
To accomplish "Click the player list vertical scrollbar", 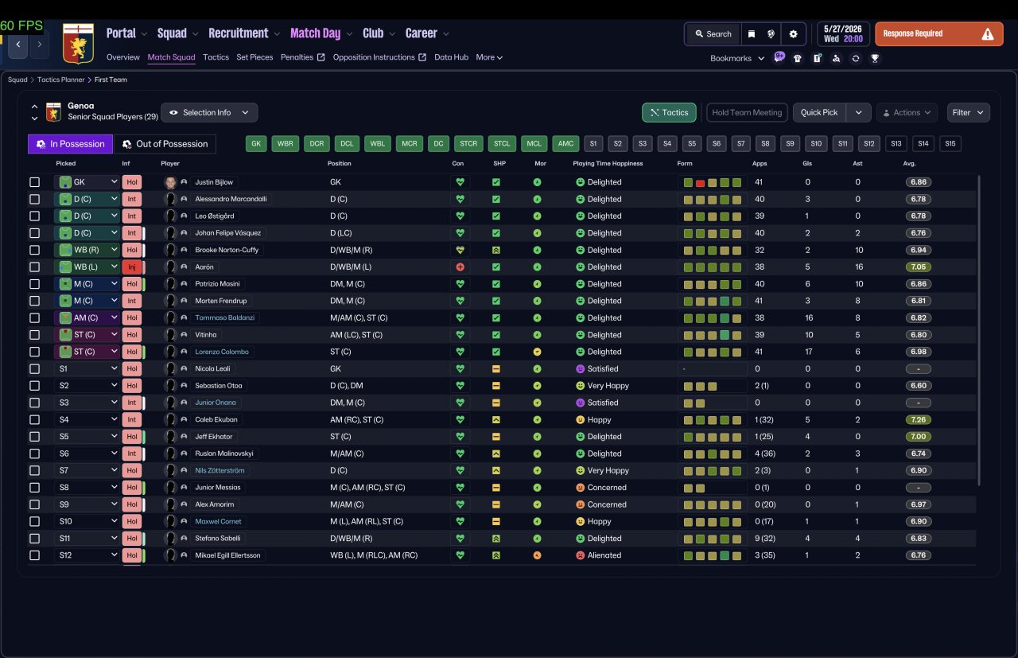I will coord(980,330).
